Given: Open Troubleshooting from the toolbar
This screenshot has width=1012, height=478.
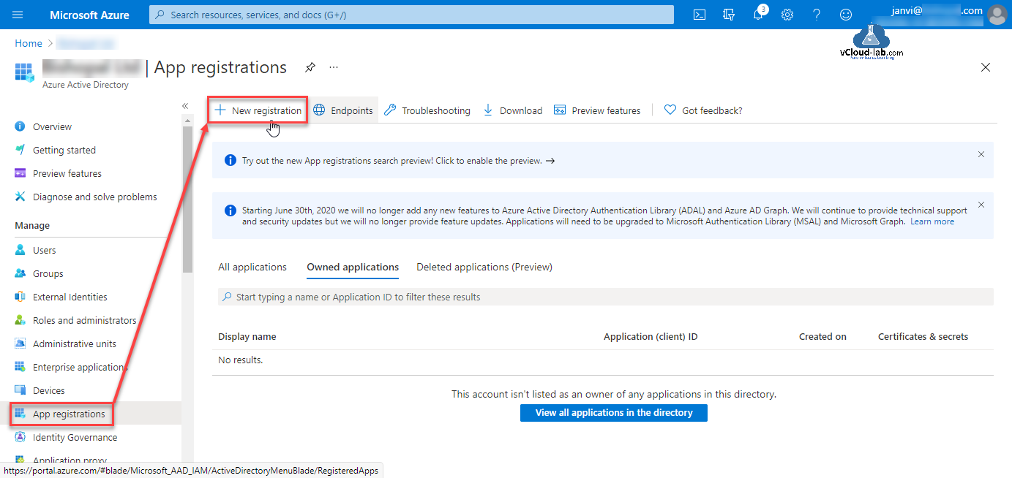Looking at the screenshot, I should coord(427,110).
